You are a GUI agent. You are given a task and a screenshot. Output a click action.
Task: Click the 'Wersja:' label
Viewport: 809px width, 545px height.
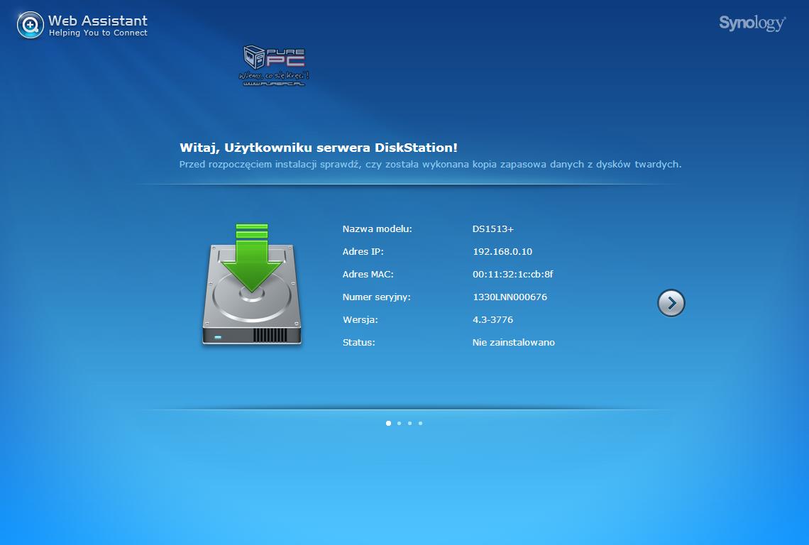(360, 320)
